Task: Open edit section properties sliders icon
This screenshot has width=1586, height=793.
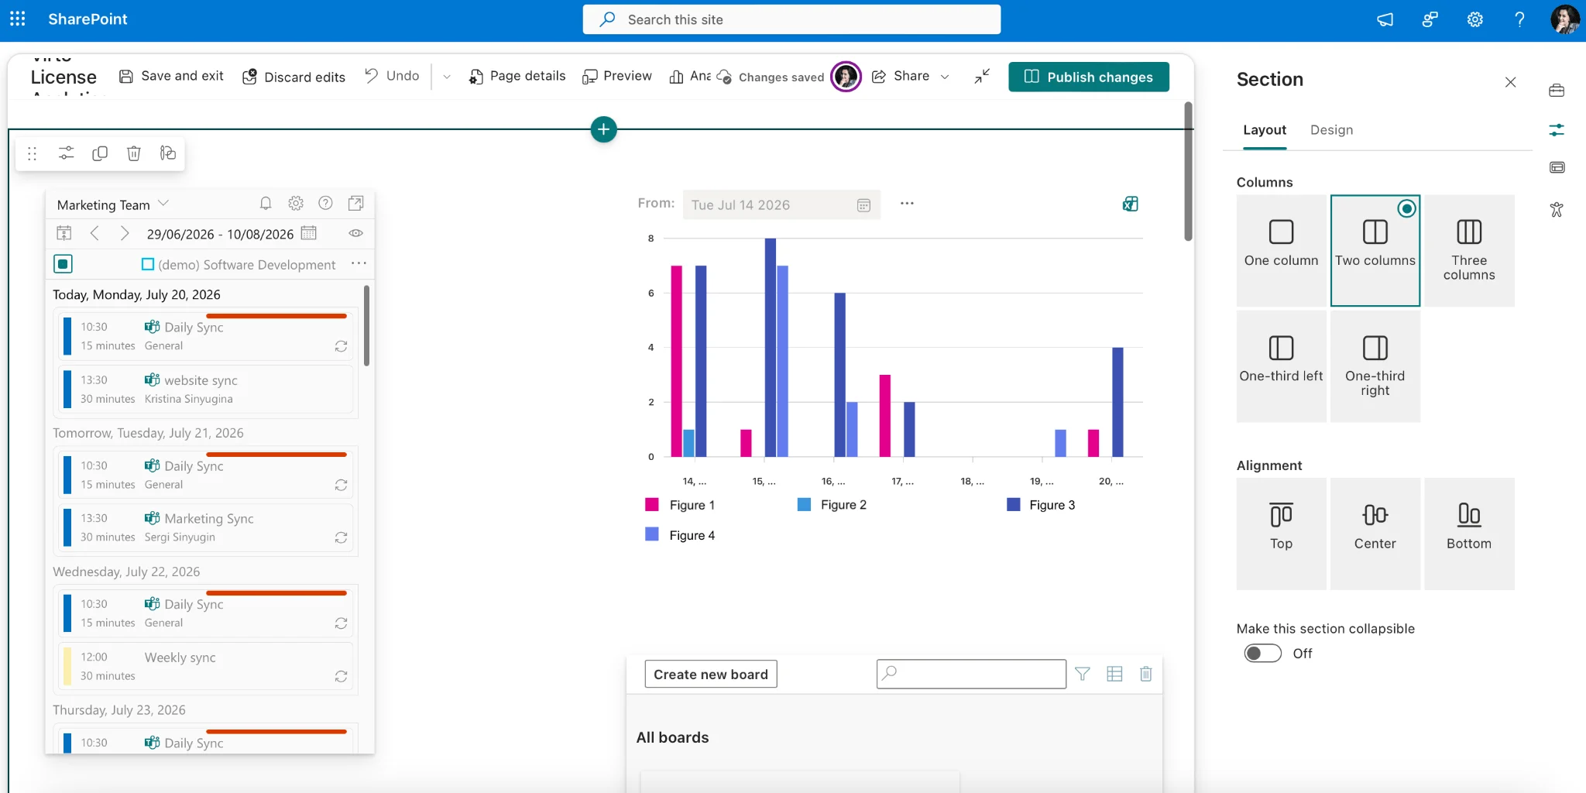Action: (x=67, y=153)
